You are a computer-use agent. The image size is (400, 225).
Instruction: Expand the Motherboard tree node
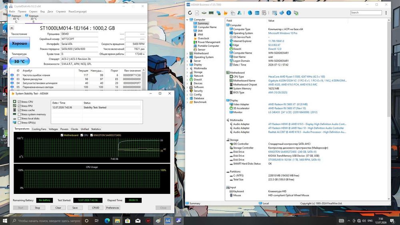(x=187, y=53)
